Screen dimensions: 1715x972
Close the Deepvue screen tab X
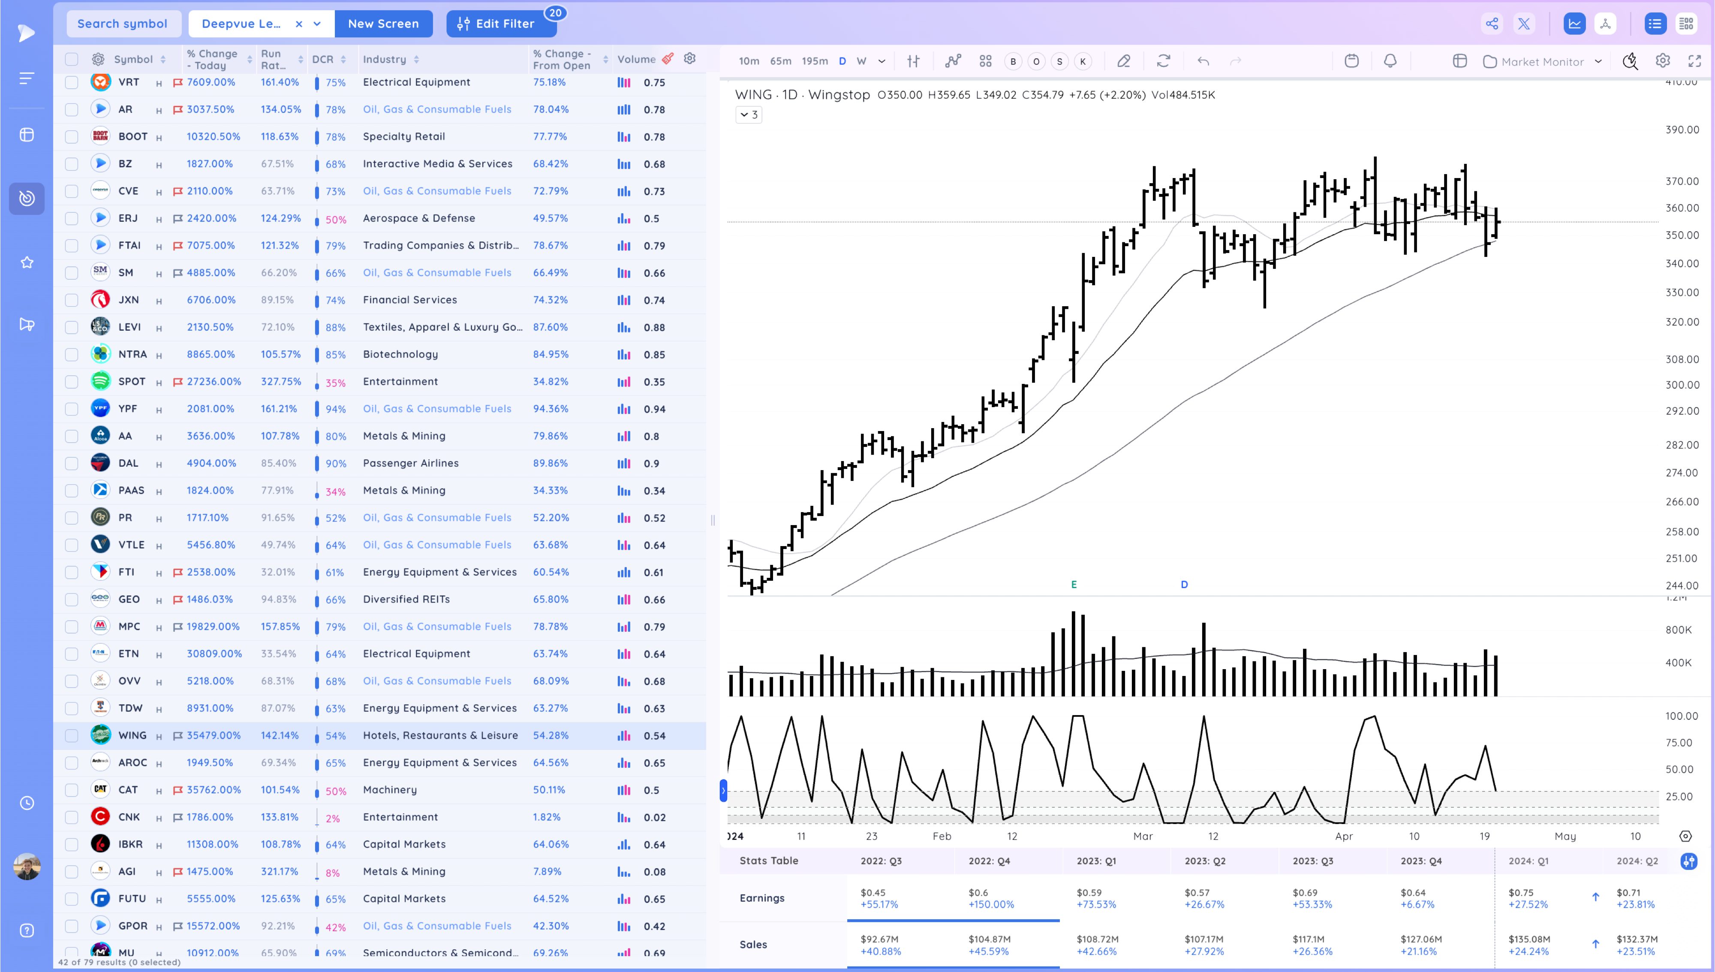(x=299, y=23)
